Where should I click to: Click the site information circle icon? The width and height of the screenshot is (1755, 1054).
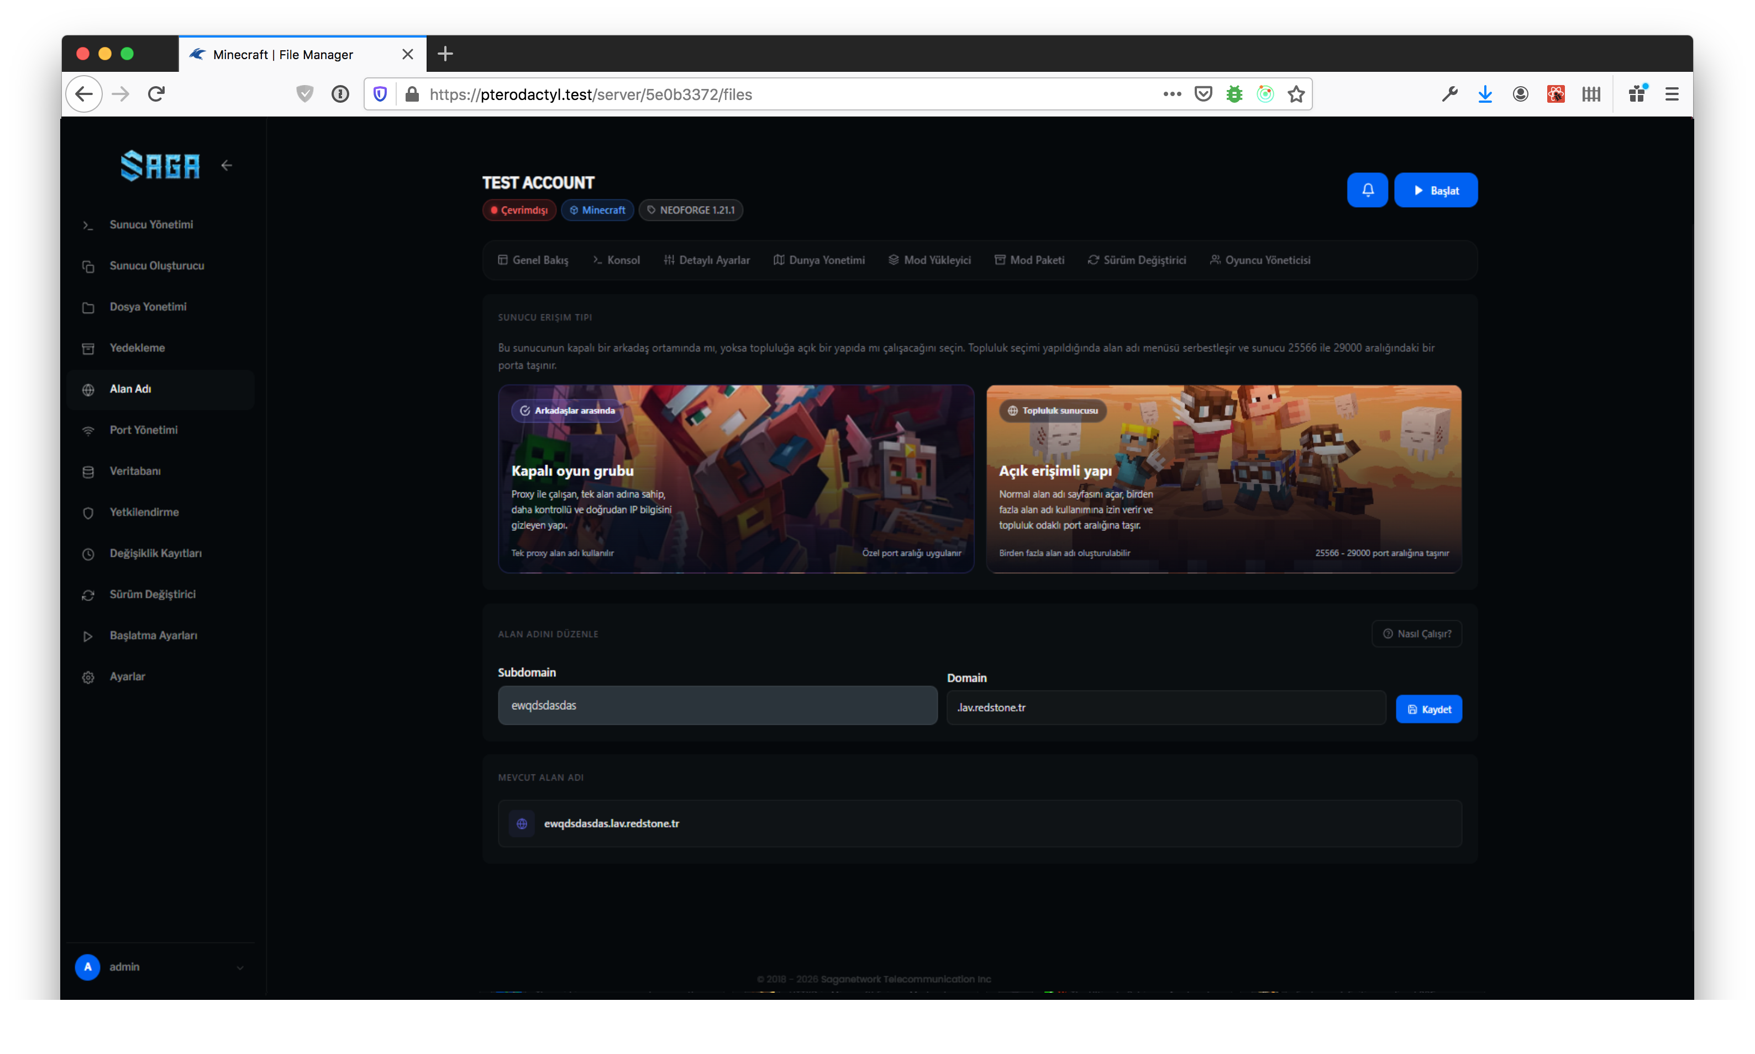(x=340, y=94)
